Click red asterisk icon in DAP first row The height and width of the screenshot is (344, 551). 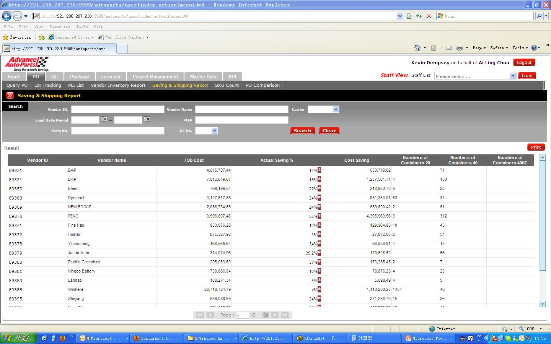tap(320, 170)
